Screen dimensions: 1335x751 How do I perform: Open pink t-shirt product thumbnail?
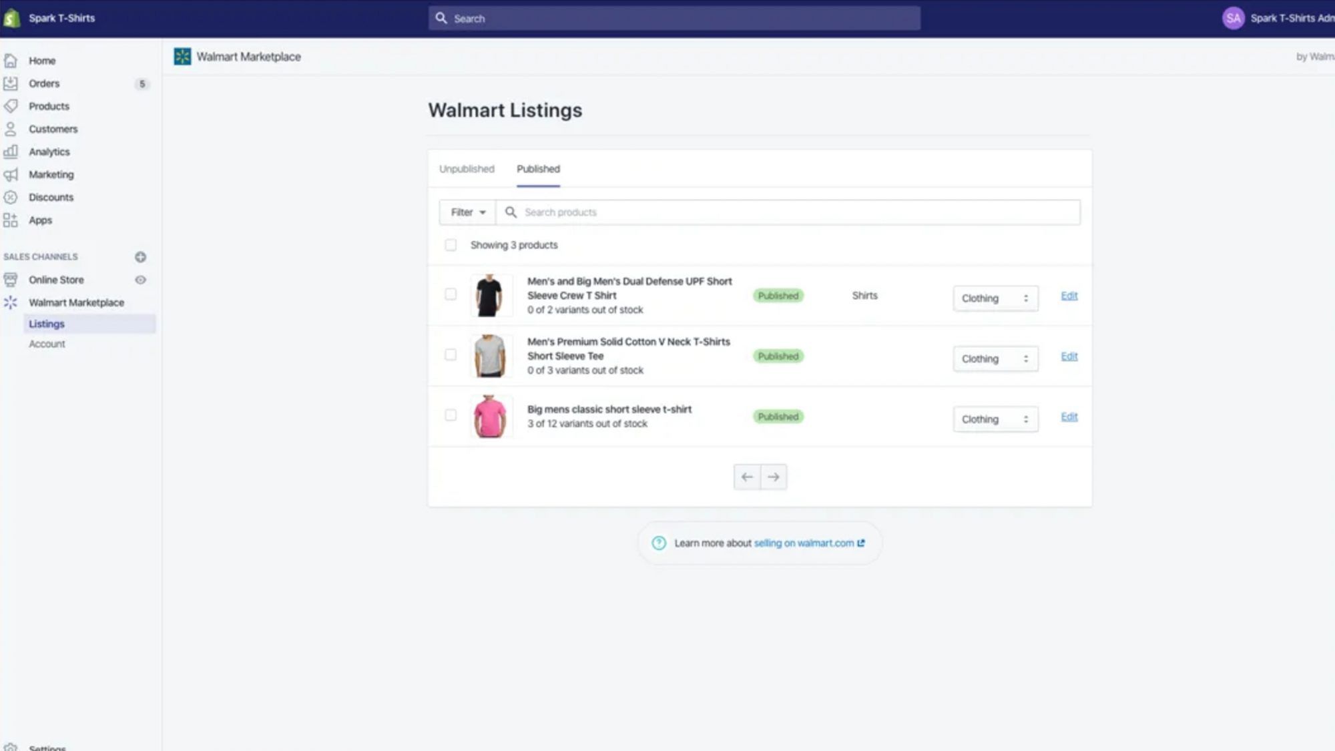[491, 417]
